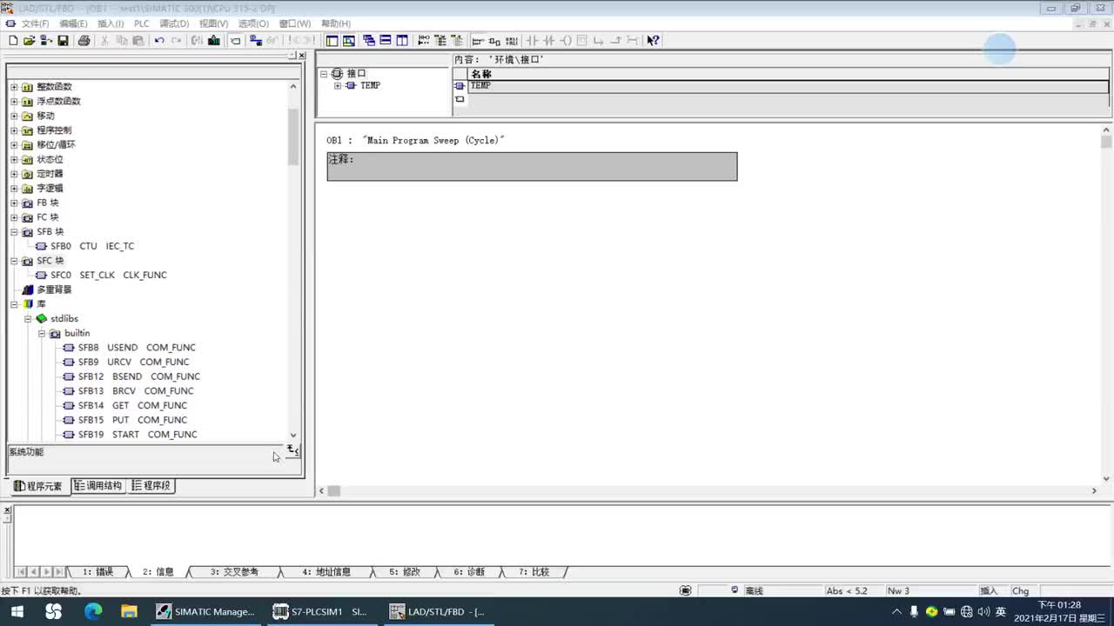Click the TEMP name cell in interface table
The height and width of the screenshot is (626, 1114).
(x=789, y=86)
